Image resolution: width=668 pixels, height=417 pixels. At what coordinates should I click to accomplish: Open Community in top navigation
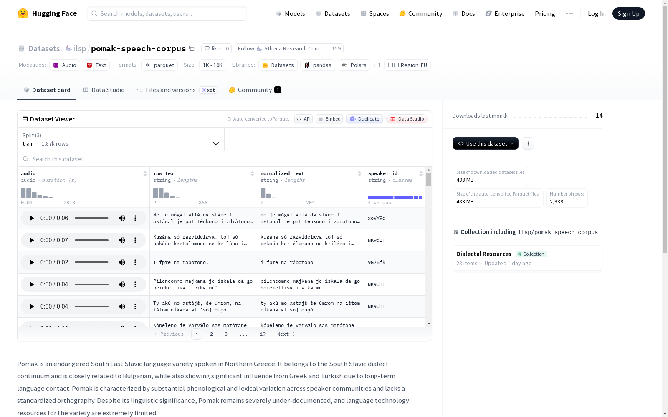(x=421, y=13)
